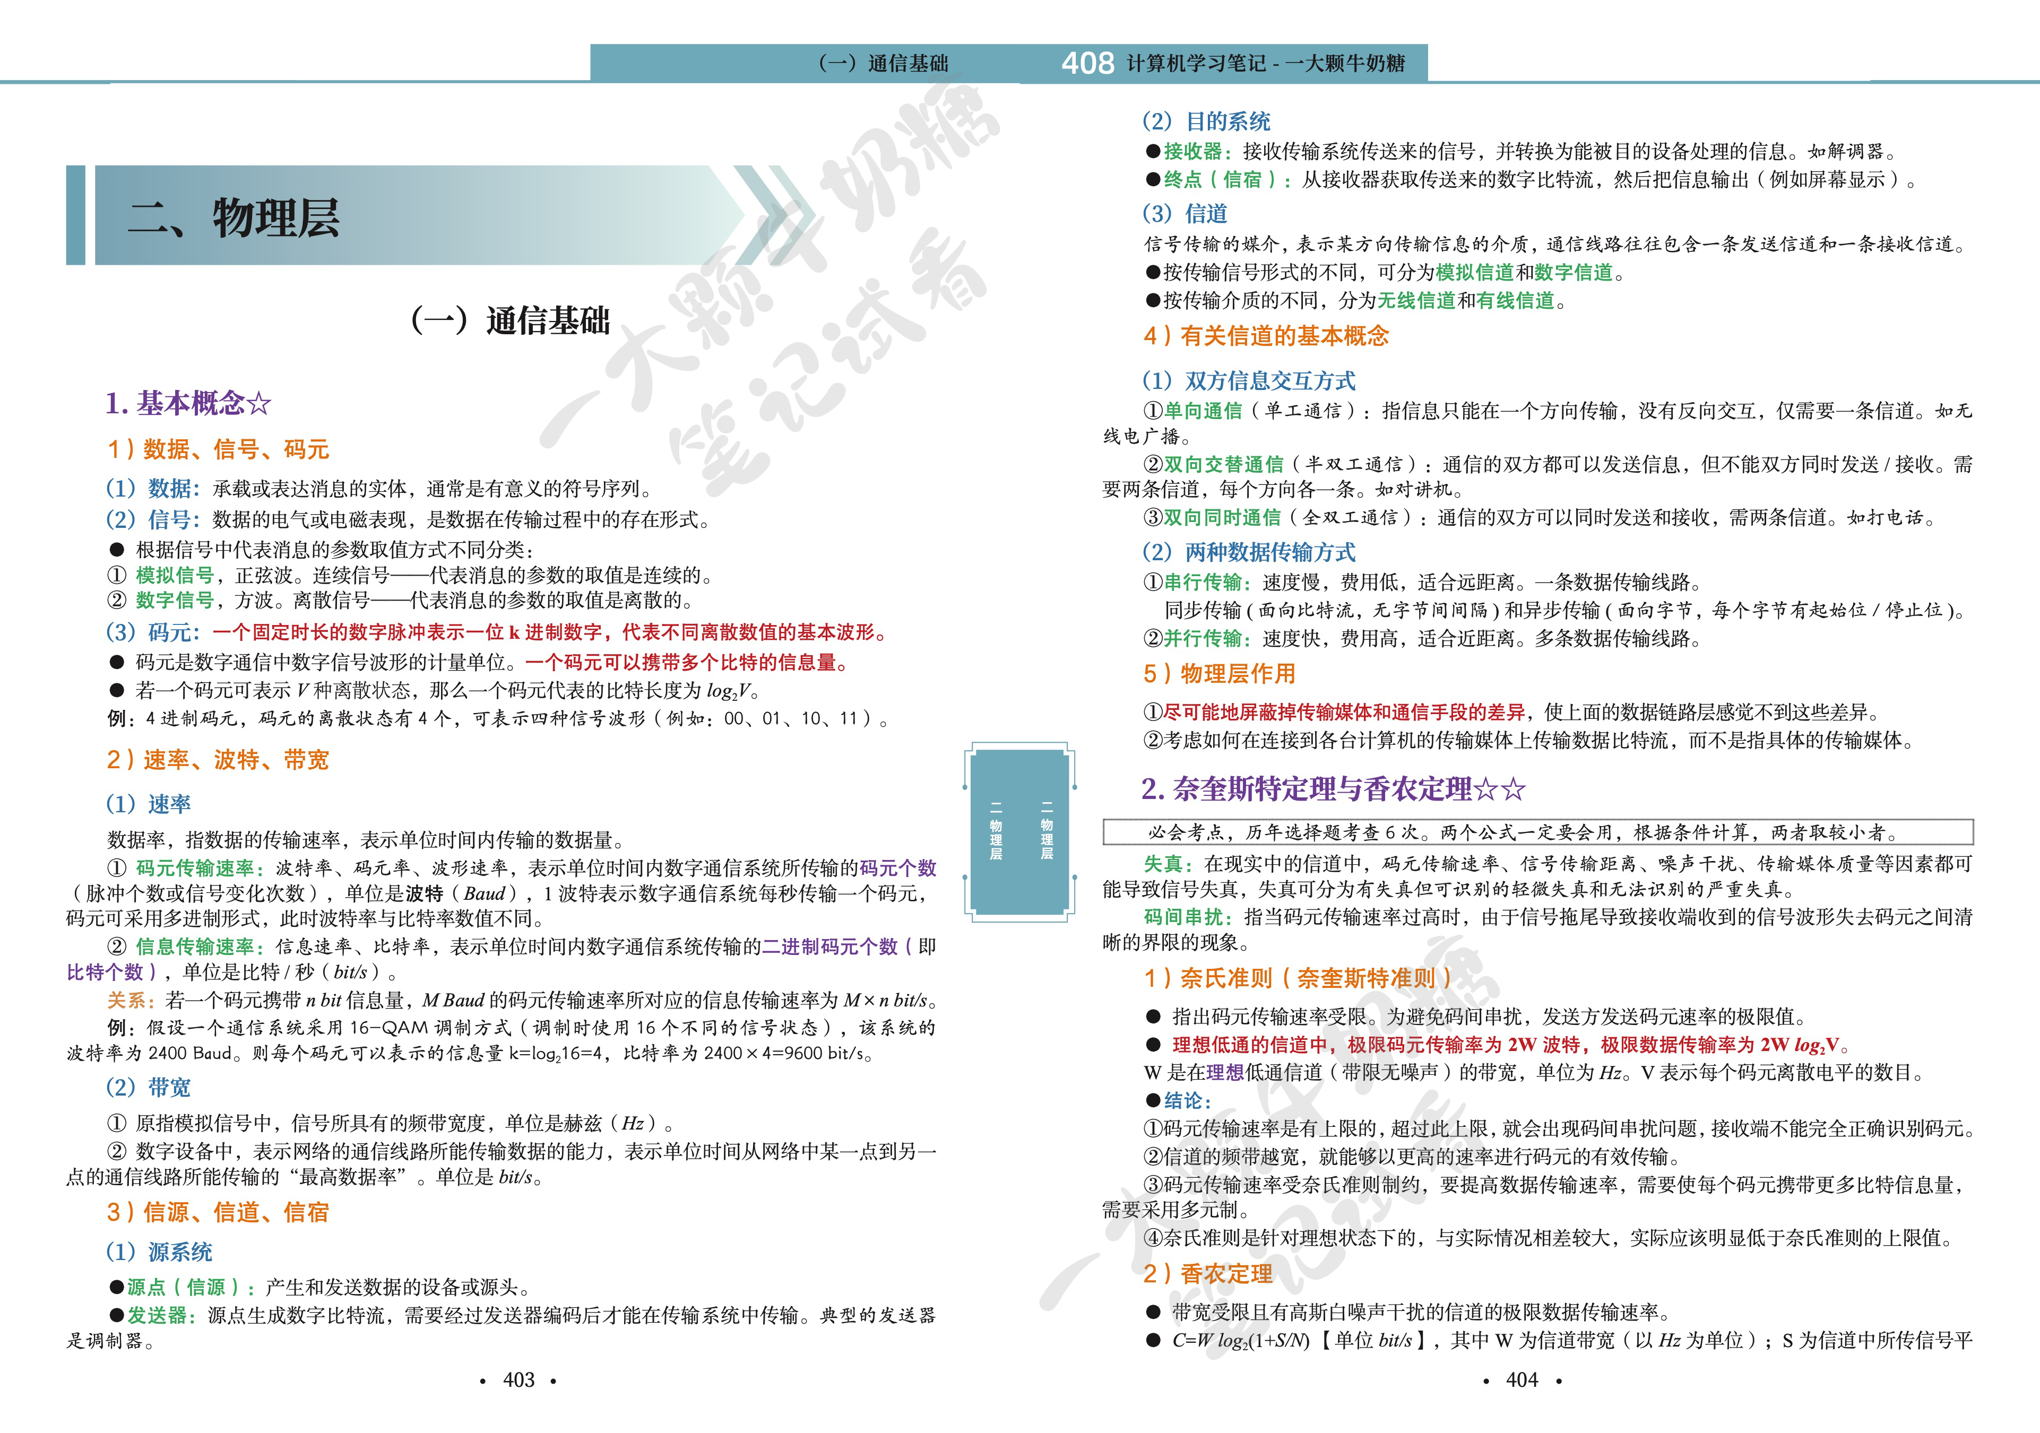Click the red sentence starting "理想低通的信道中"
The height and width of the screenshot is (1433, 2040).
(x=1510, y=1046)
